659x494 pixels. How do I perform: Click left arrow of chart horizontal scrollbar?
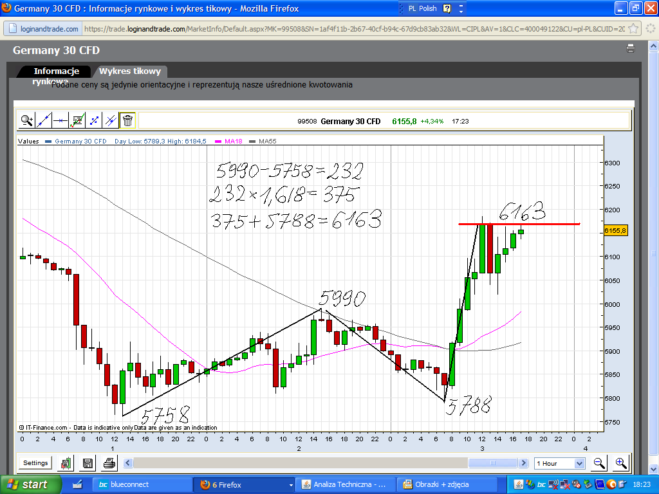coord(128,463)
